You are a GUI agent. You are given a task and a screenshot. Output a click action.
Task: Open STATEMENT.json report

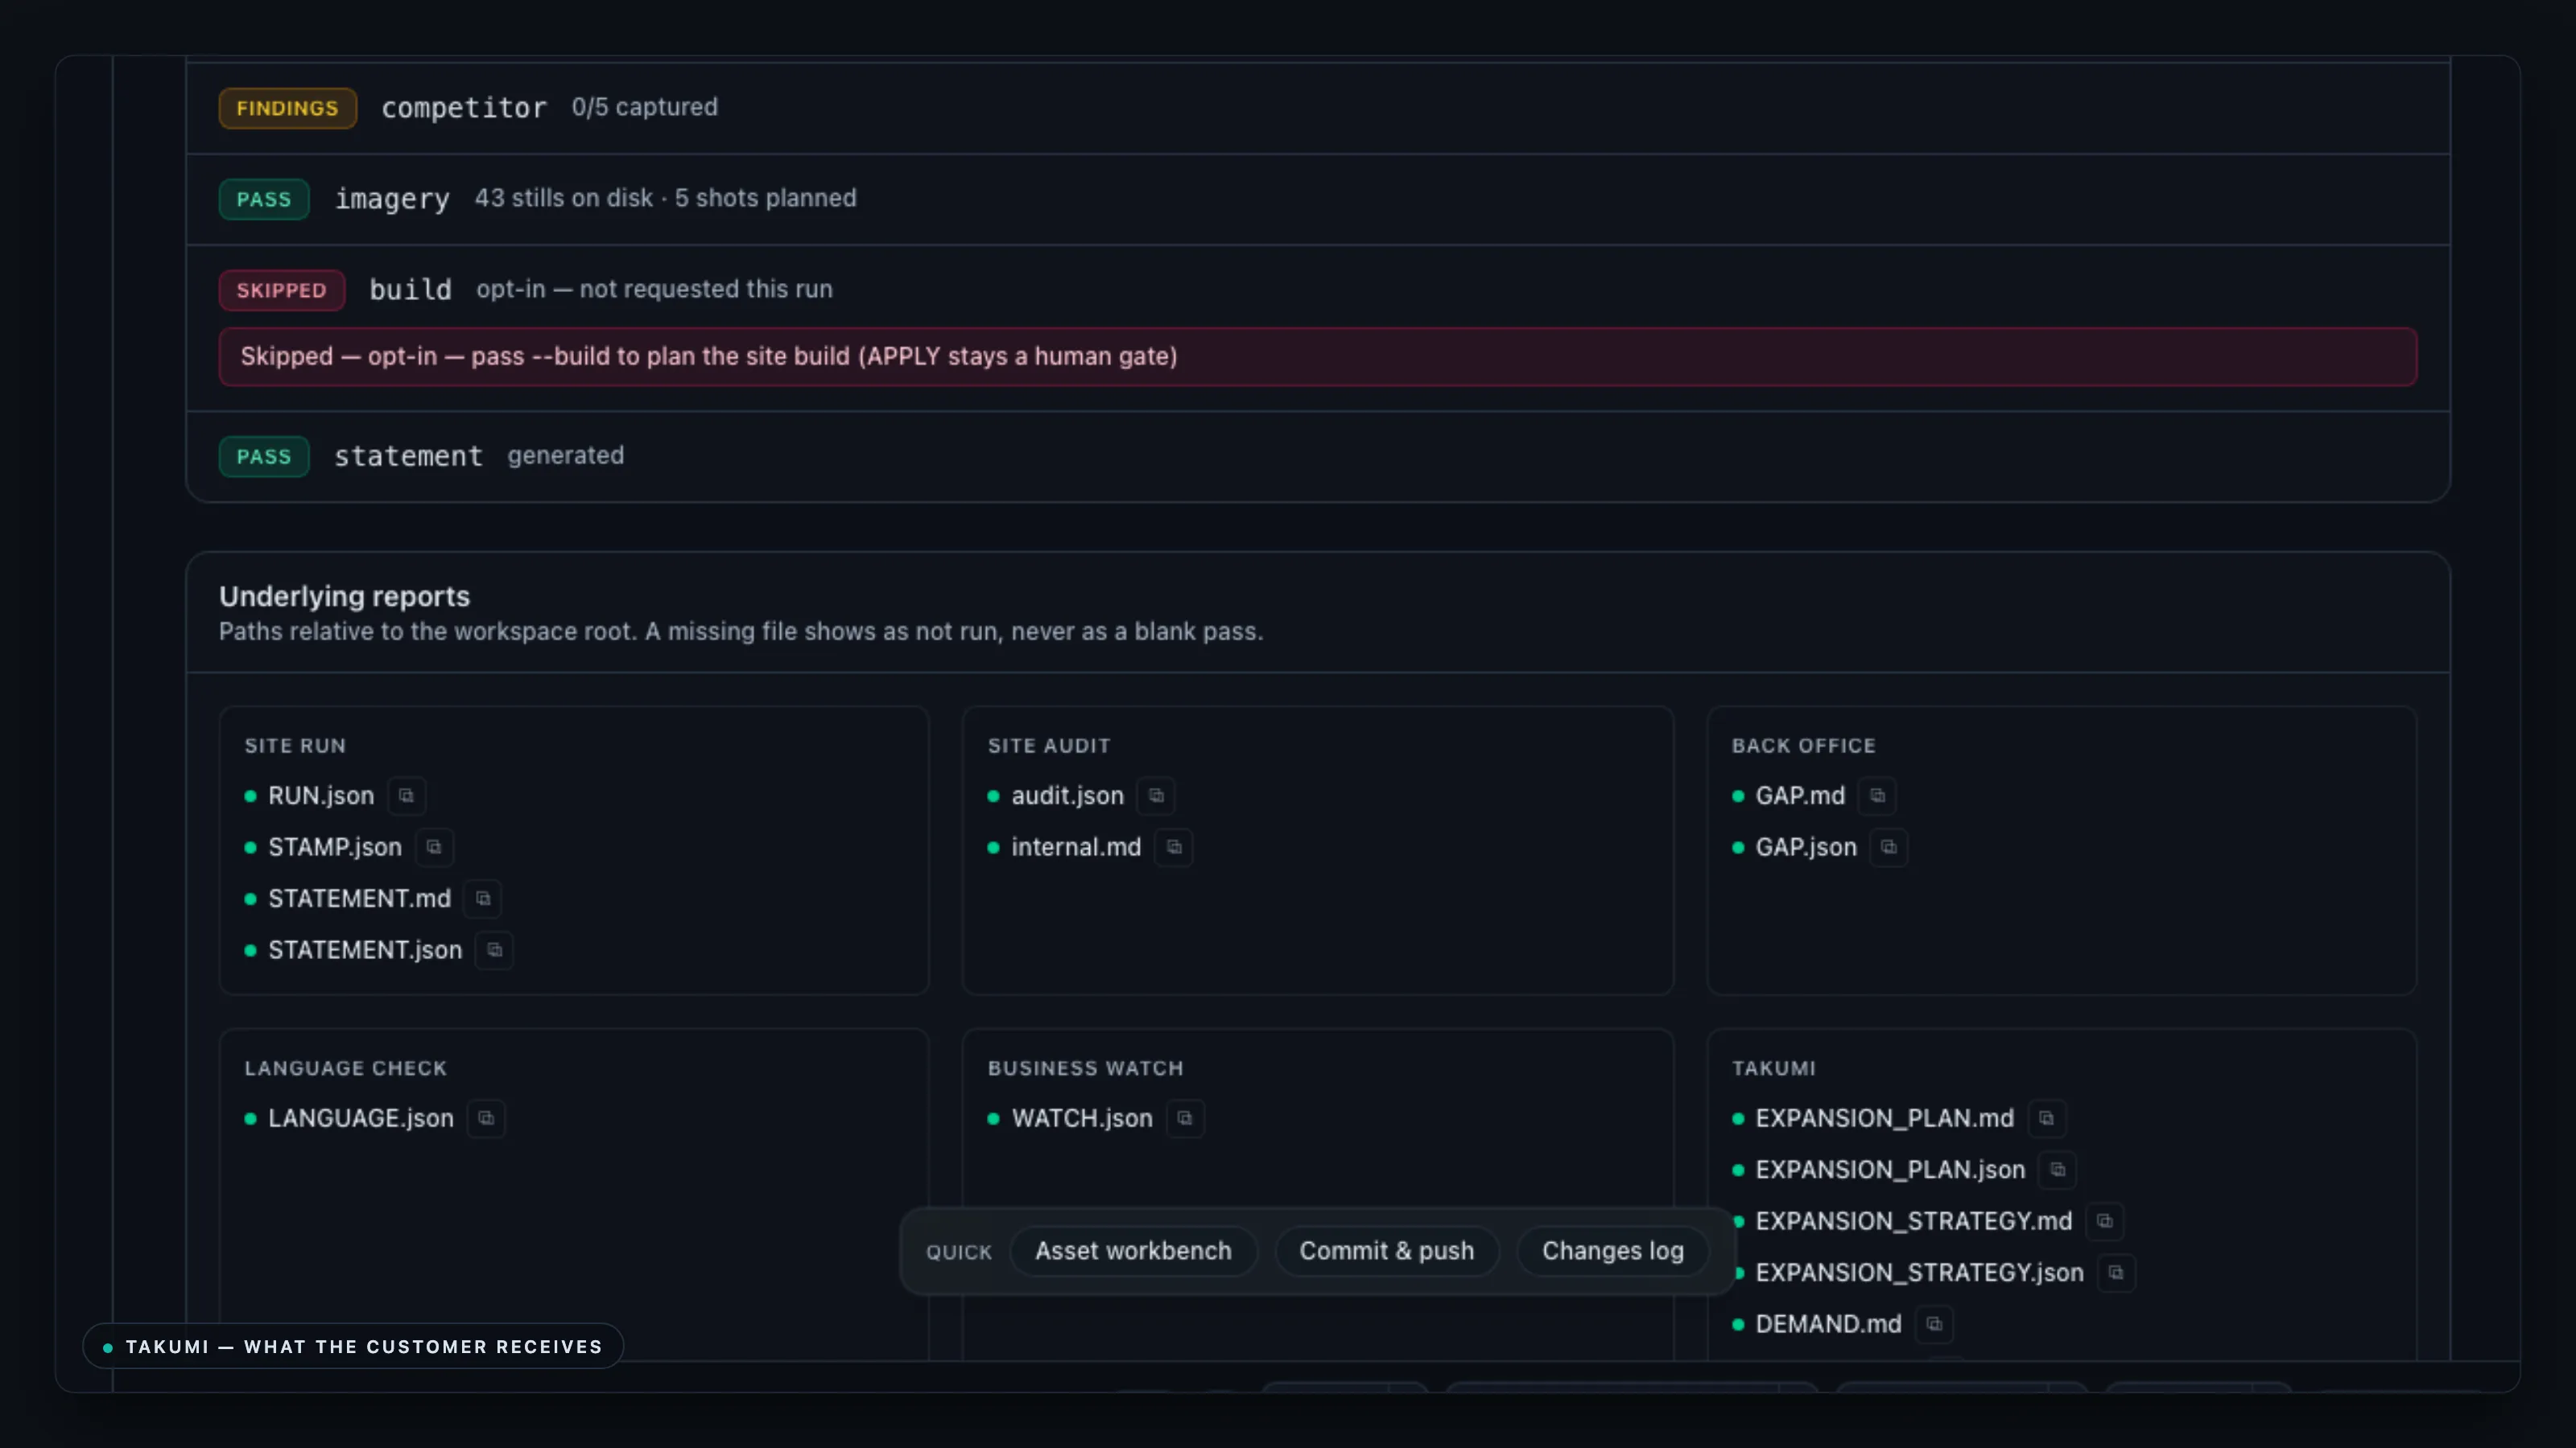[365, 949]
